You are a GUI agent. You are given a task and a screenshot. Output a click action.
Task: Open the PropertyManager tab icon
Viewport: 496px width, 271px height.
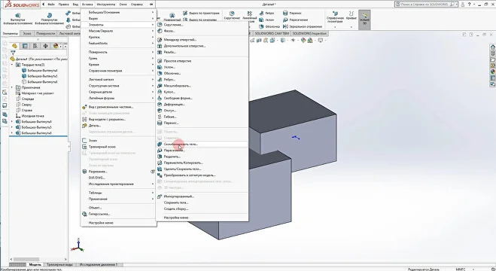(25, 46)
